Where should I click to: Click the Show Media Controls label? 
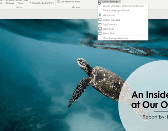[x=43, y=3]
